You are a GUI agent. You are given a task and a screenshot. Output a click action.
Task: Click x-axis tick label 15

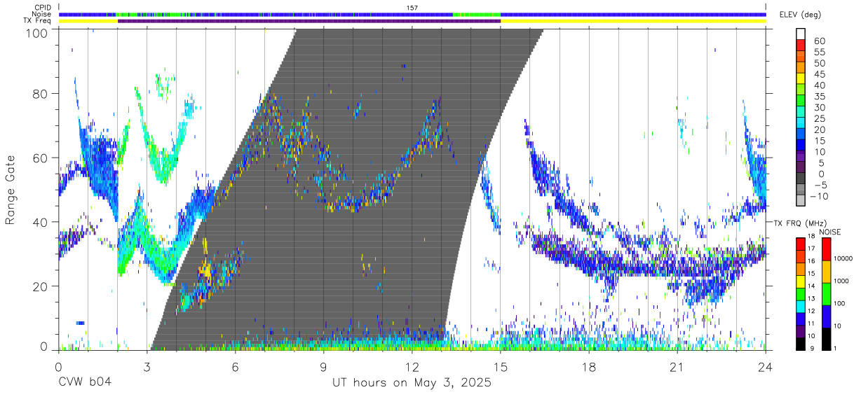pyautogui.click(x=501, y=365)
